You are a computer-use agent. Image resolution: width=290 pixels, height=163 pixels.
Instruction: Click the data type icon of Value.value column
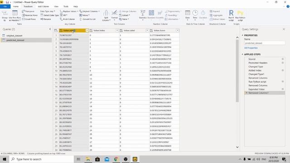coord(61,30)
